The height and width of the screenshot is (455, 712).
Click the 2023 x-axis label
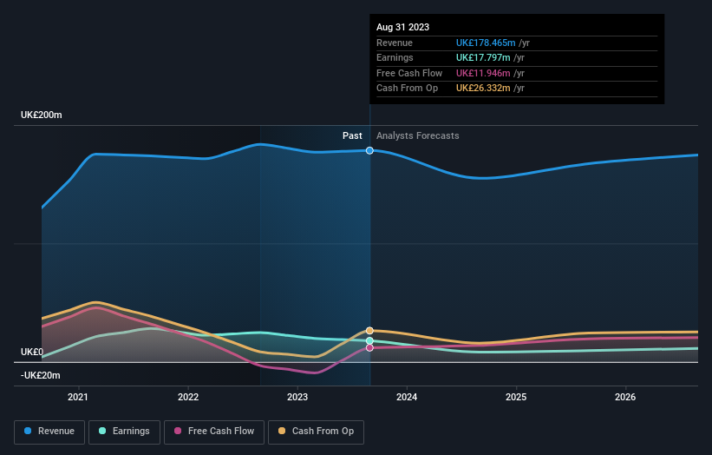click(x=297, y=397)
